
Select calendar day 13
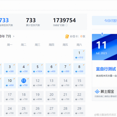tap(51, 83)
